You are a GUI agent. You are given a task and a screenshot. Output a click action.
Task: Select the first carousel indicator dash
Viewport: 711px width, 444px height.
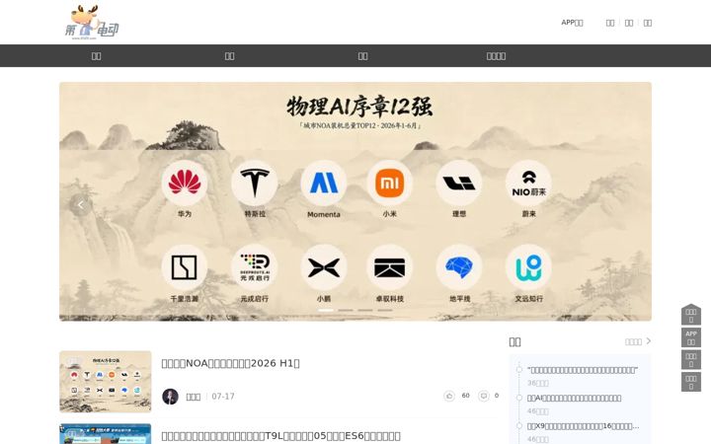(x=326, y=311)
